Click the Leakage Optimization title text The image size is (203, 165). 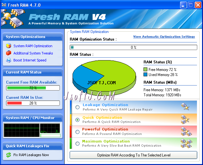pos(105,105)
